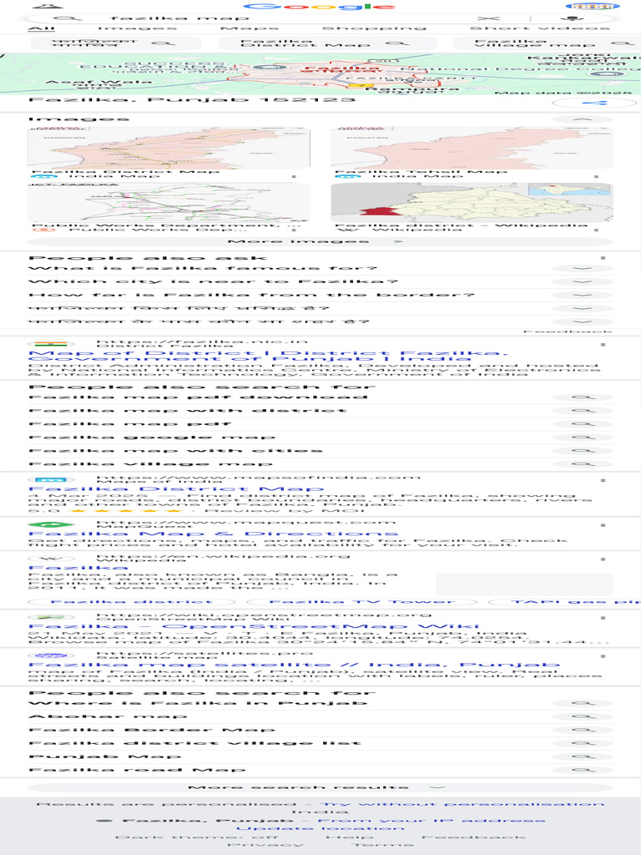The width and height of the screenshot is (641, 855).
Task: Open the Google account avatar
Action: coord(593,7)
